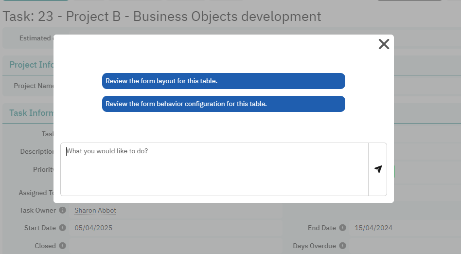
Task: Click the Task Owner field label
Action: point(38,210)
